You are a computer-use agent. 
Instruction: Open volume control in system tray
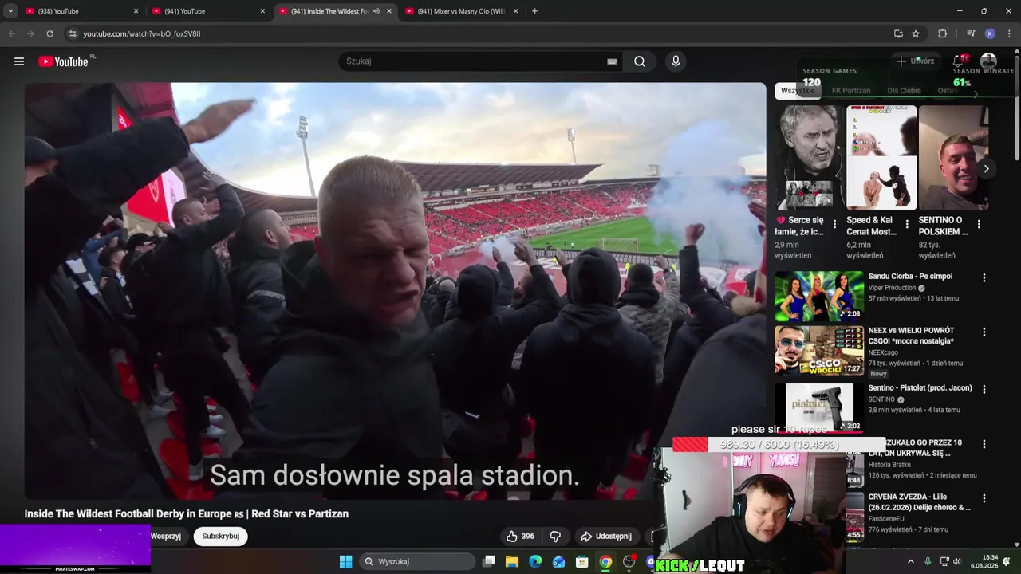pos(957,561)
